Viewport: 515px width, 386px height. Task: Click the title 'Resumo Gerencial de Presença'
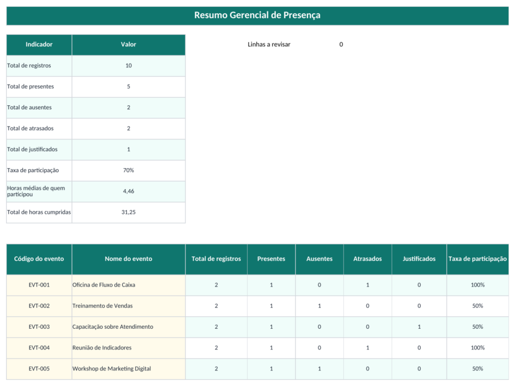coord(257,15)
